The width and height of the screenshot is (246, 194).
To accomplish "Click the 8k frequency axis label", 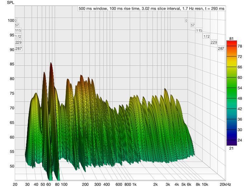I will pos(198,184).
